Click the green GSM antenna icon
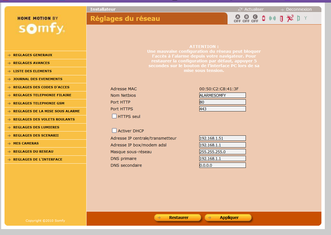This screenshot has width=331, height=235. pos(305,18)
